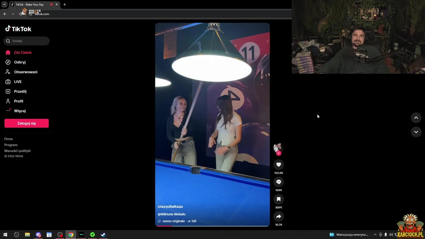Show hidden system tray icons
425x239 pixels.
[375, 235]
